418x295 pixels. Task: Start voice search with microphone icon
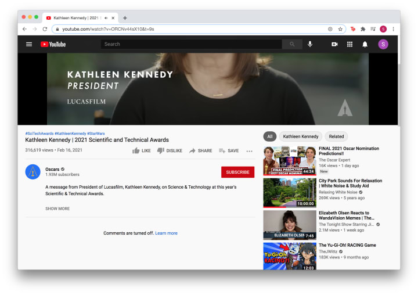click(310, 44)
